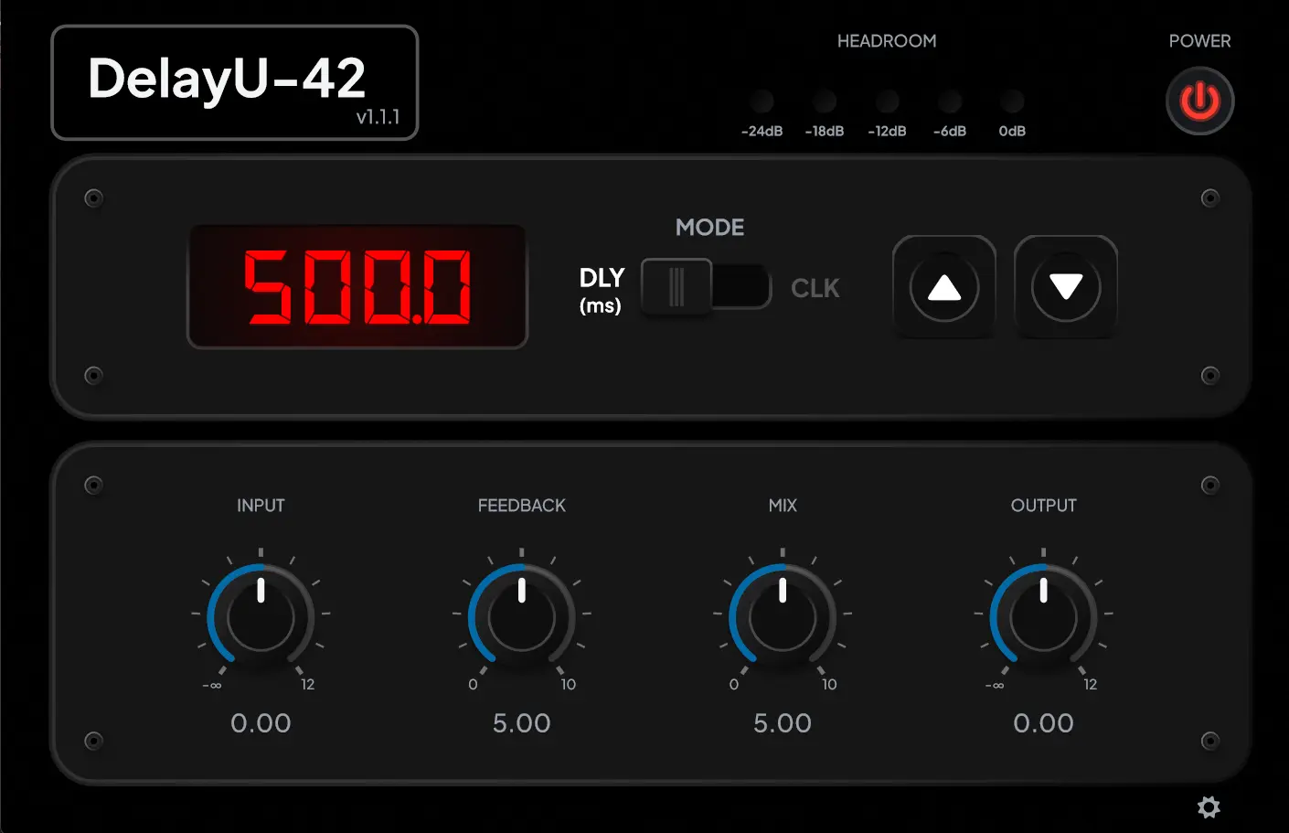Click the POWER label text
This screenshot has width=1289, height=833.
pyautogui.click(x=1199, y=41)
